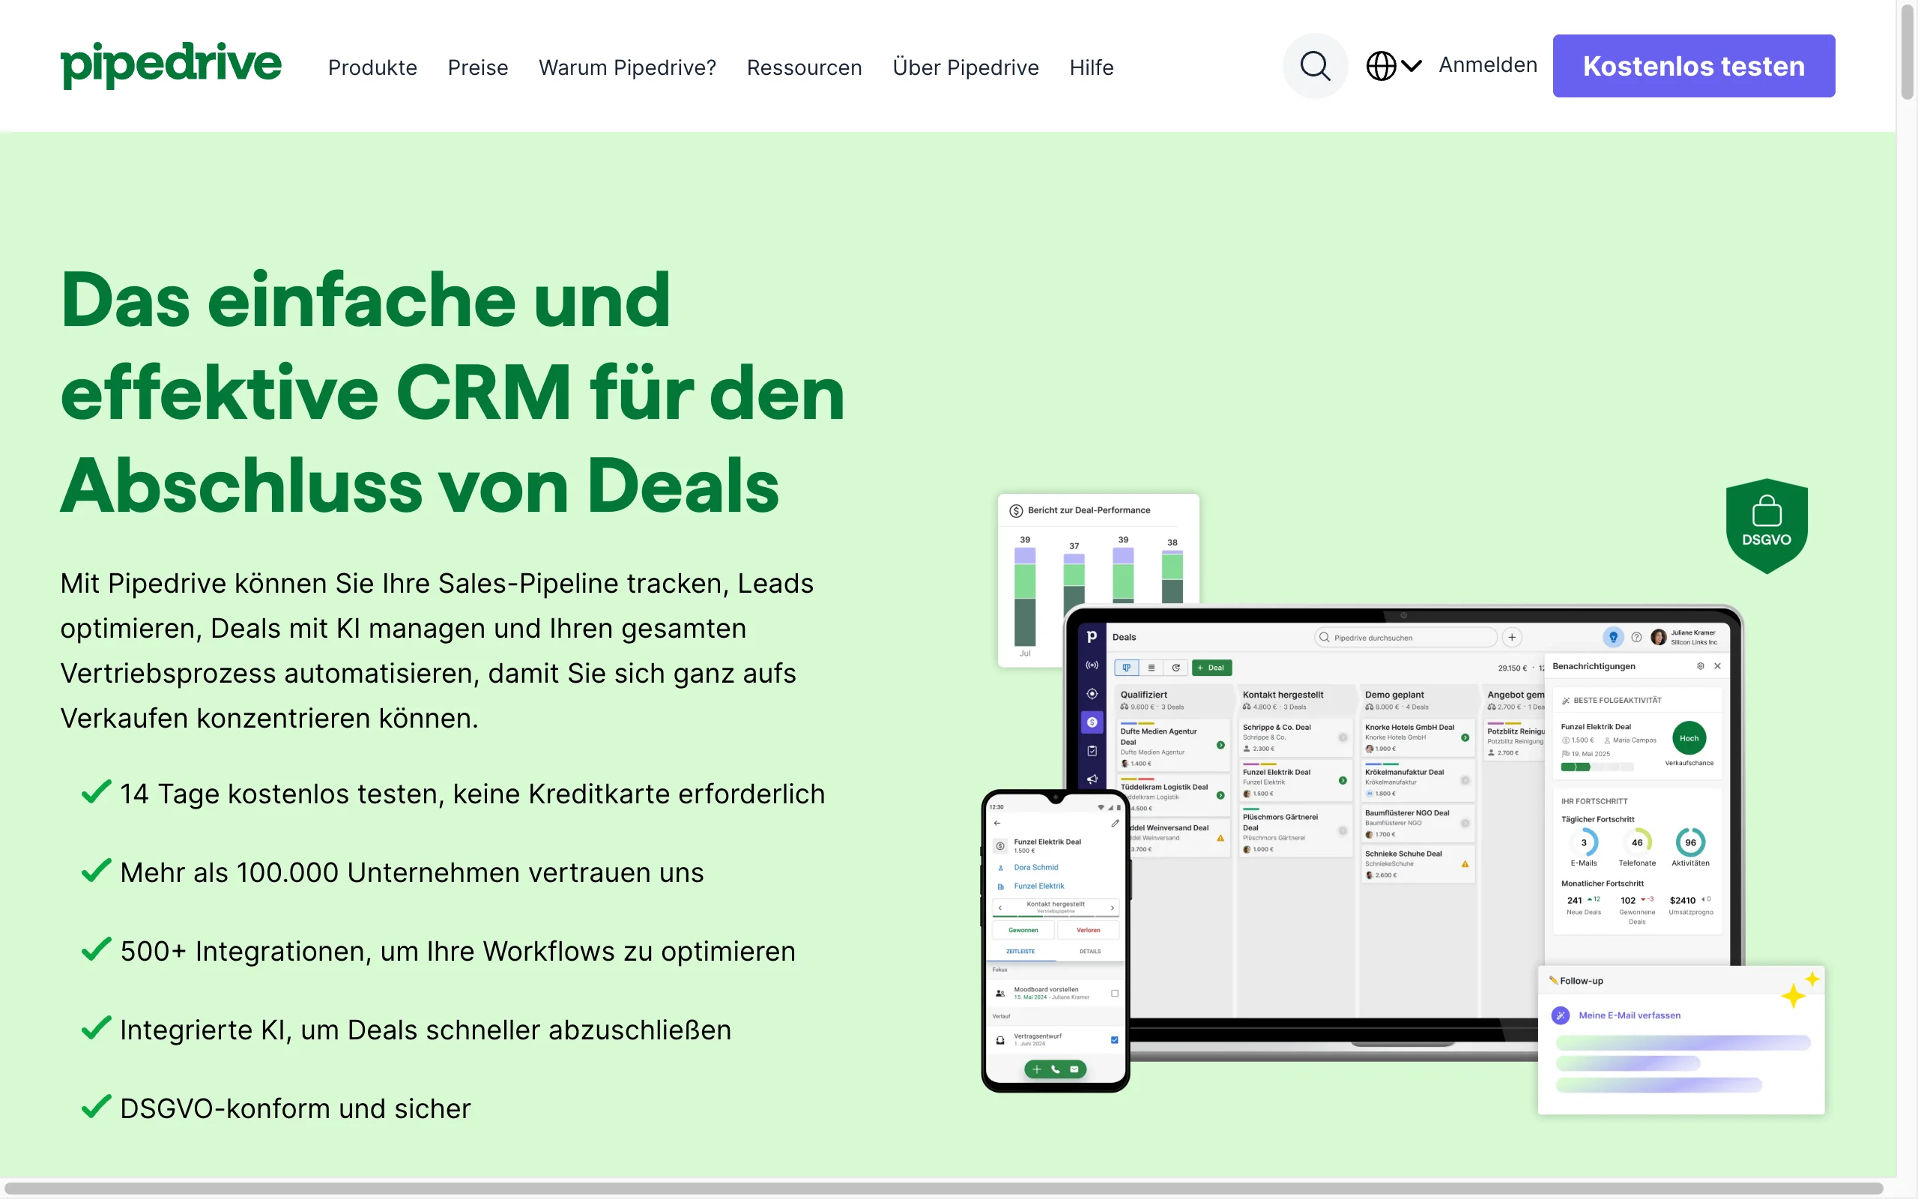1918x1199 pixels.
Task: Open the question mark help icon in laptop
Action: coord(1636,638)
